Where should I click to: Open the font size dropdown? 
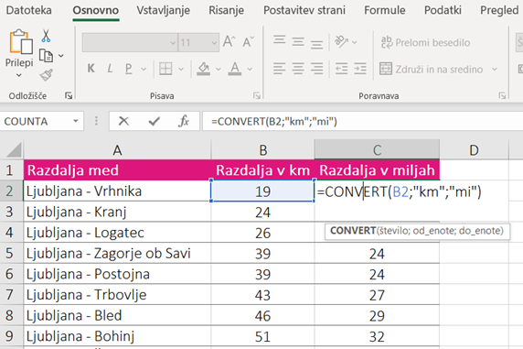click(214, 43)
